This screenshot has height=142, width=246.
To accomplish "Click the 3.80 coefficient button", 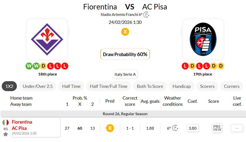I will click(192, 128).
